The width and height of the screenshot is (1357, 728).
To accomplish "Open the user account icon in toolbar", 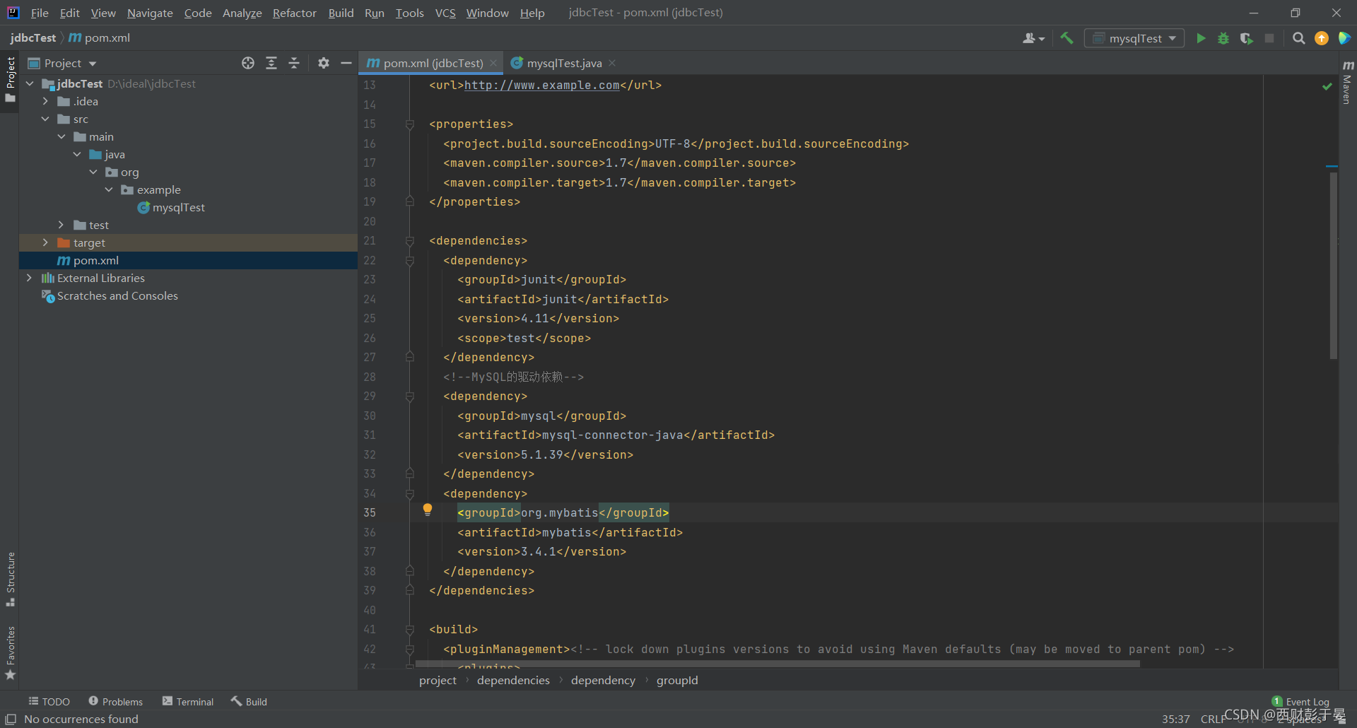I will [x=1033, y=38].
